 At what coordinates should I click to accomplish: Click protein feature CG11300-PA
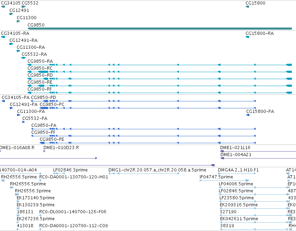click(31, 111)
